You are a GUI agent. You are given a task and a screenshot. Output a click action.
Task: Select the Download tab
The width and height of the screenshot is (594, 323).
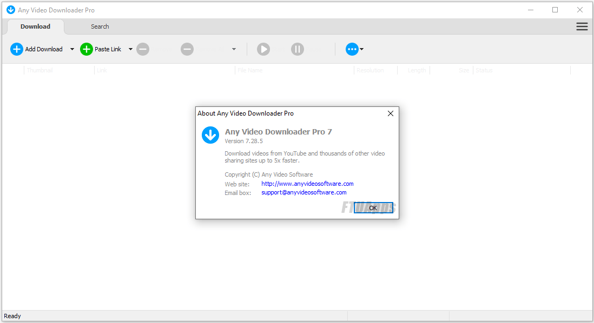(35, 26)
